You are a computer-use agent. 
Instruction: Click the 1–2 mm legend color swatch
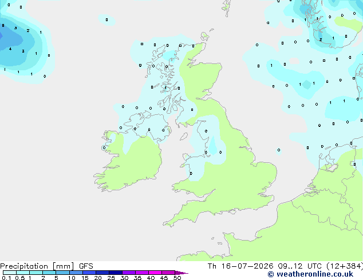pos(36,273)
